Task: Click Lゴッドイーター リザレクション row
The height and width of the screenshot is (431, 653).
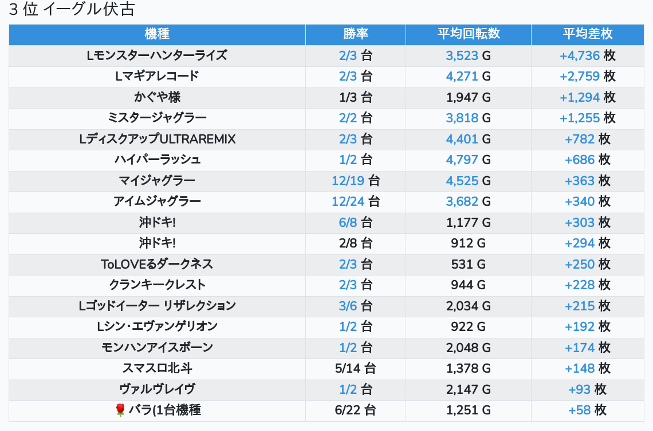Action: pos(157,306)
